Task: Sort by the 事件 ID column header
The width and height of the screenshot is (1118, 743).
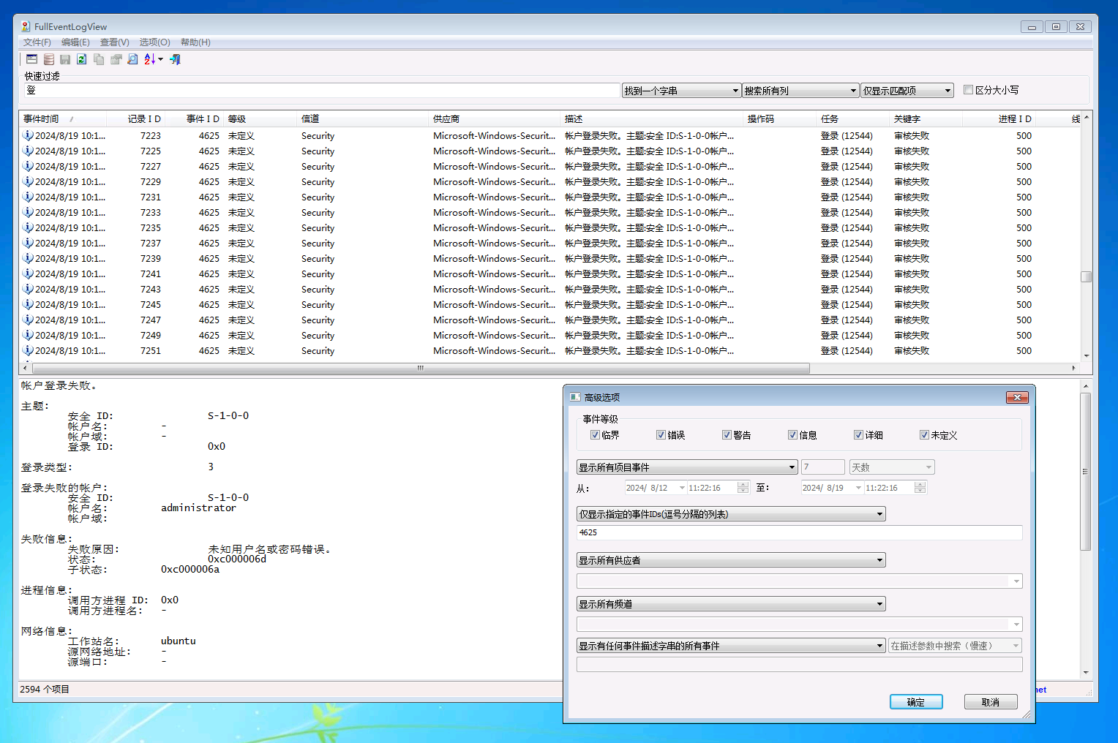Action: [x=194, y=119]
